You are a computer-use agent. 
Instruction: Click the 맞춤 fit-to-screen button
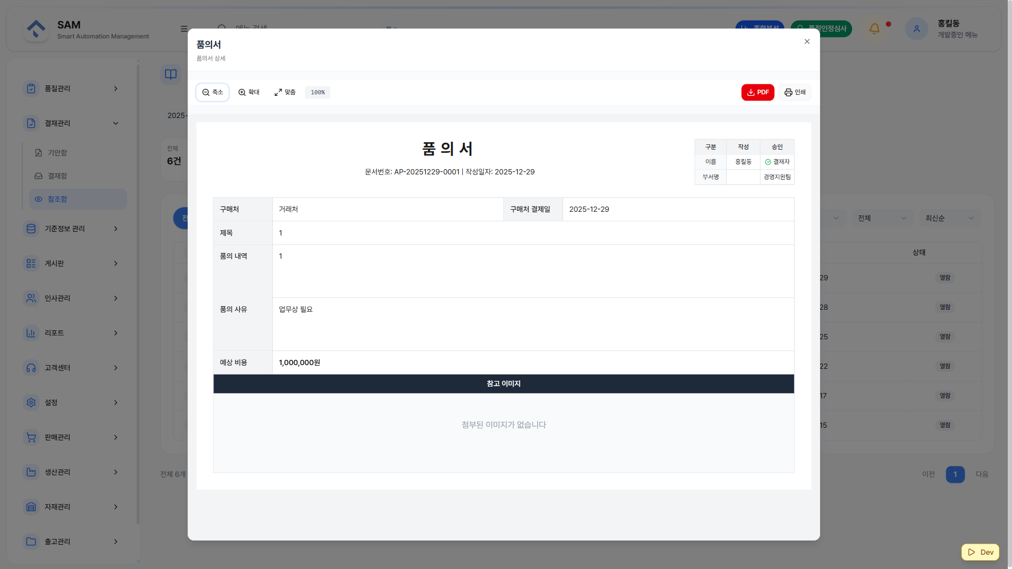[x=285, y=92]
